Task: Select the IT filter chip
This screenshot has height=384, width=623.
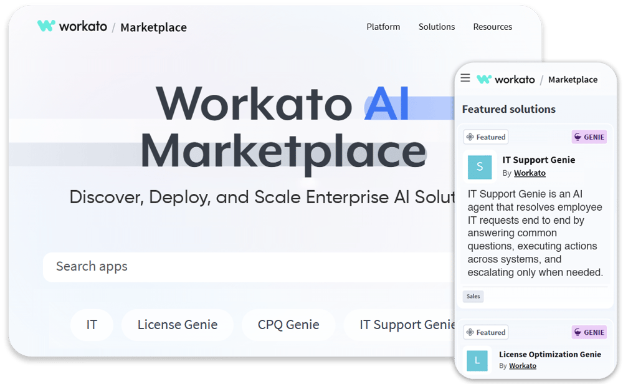Action: point(92,325)
